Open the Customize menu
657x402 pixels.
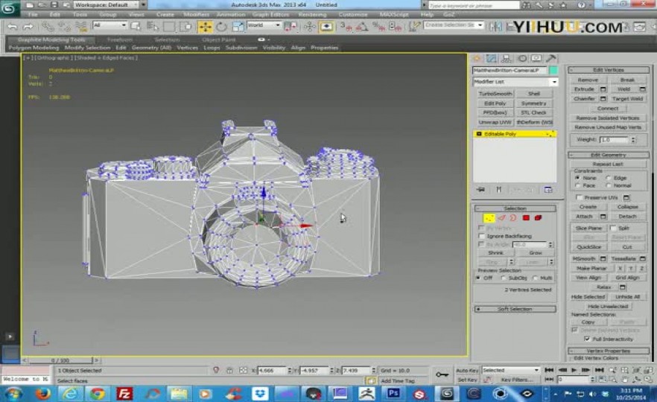[353, 15]
